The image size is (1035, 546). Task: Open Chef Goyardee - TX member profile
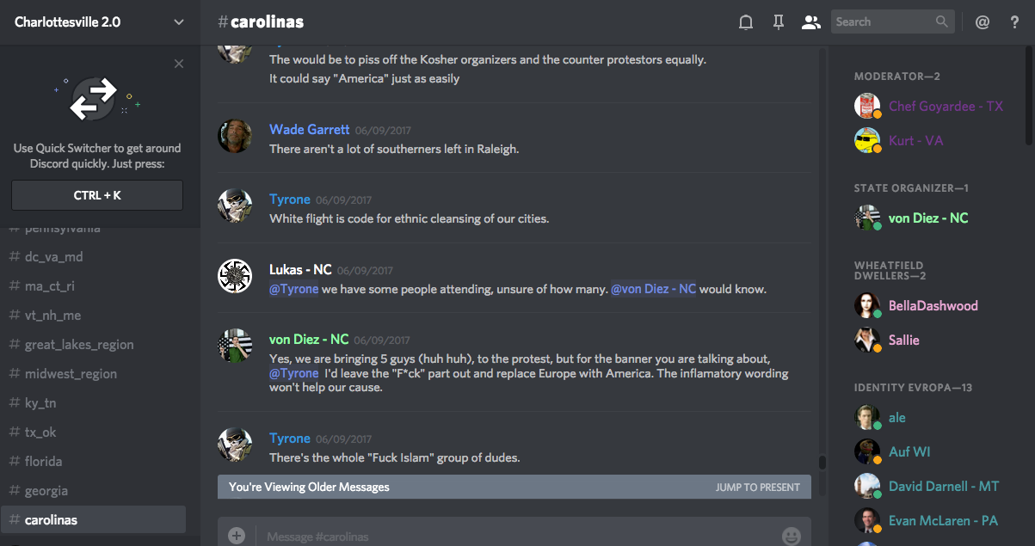point(945,107)
